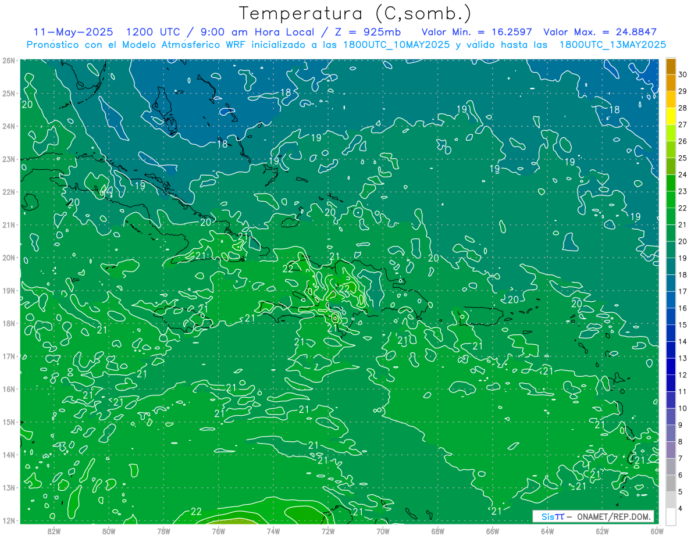Viewport: 698px width, 539px height.
Task: Click the 62W longitude axis label
Action: [602, 531]
